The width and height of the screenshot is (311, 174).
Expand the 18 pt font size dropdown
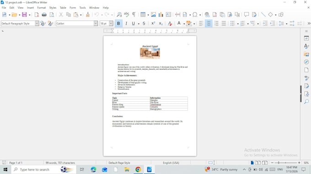[111, 24]
